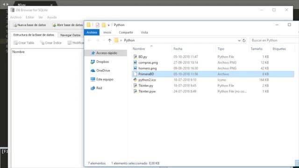Click BD.py file icon
Screen dimensions: 299x168
[135, 56]
